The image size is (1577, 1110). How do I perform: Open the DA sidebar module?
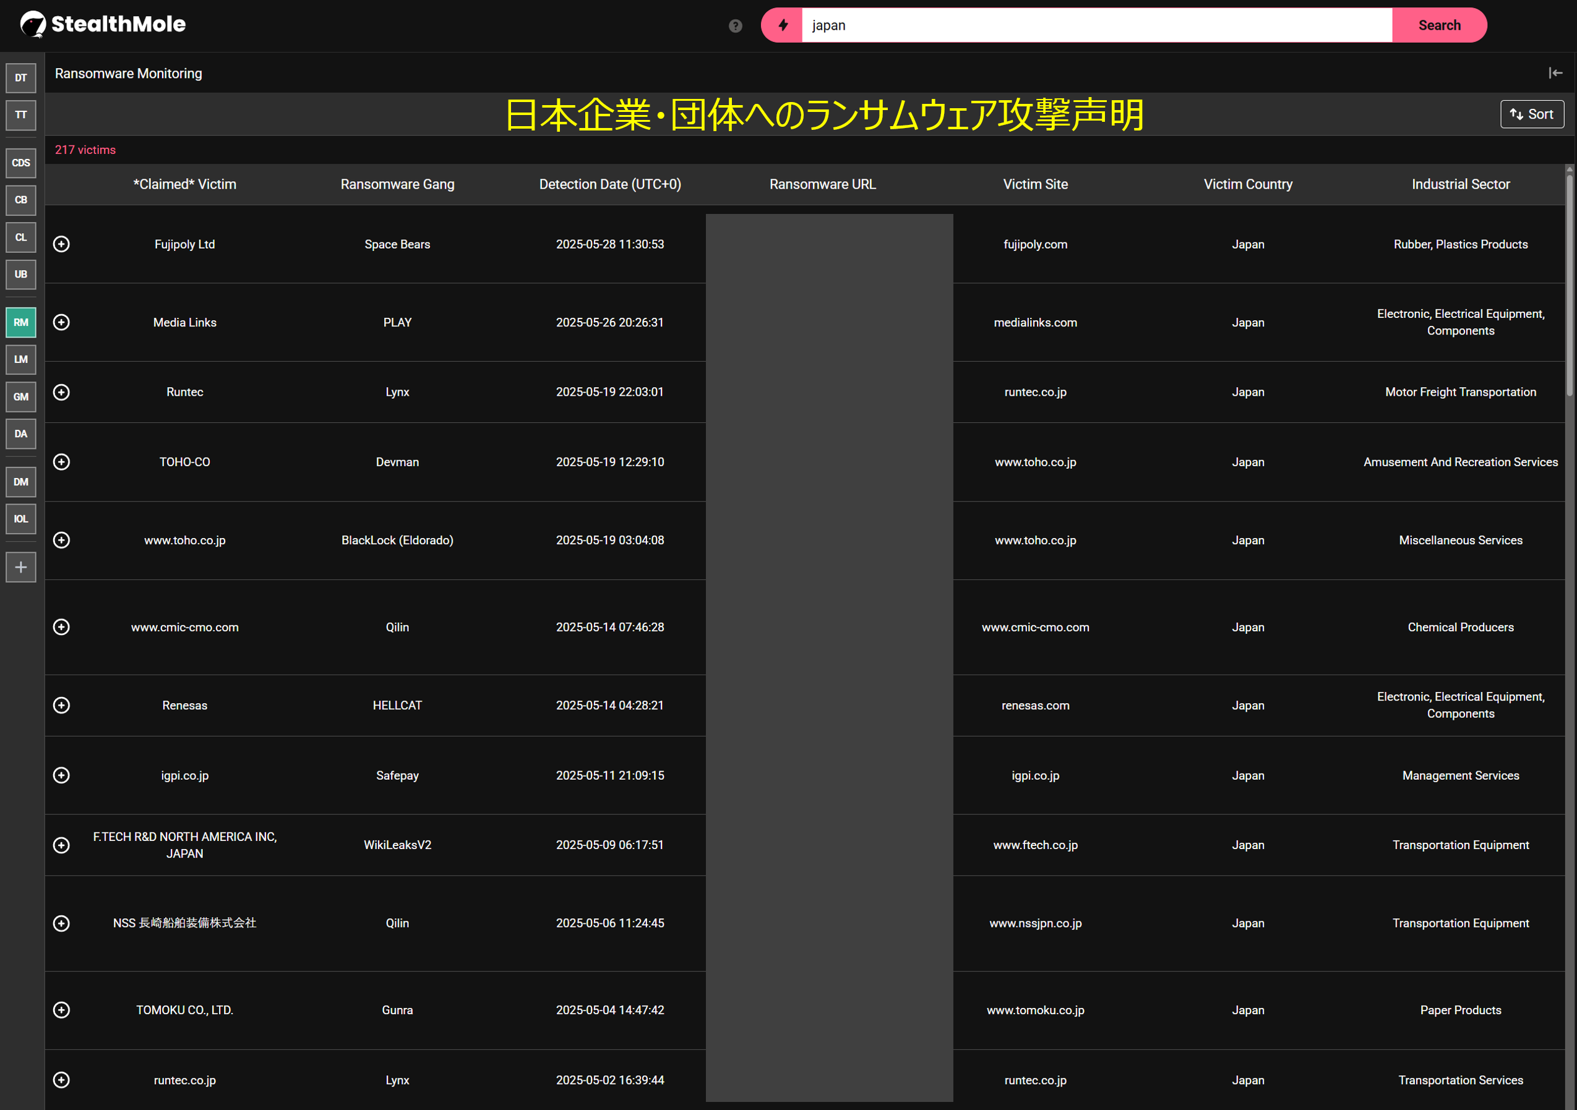point(20,433)
